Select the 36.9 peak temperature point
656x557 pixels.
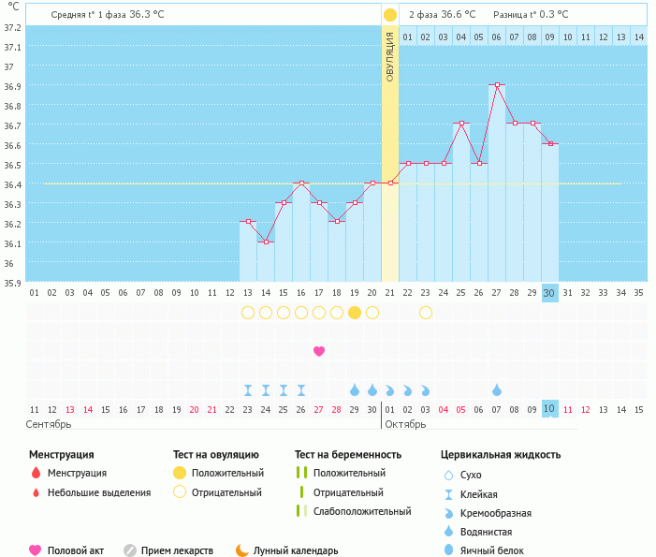coord(497,85)
